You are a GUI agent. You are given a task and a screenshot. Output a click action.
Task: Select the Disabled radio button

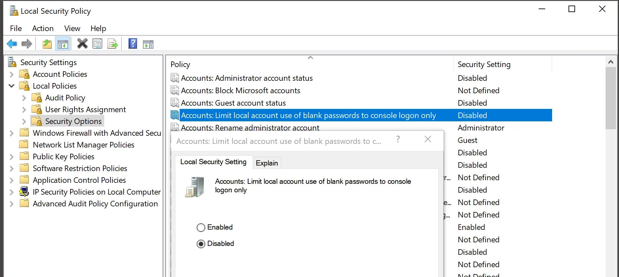pos(201,244)
